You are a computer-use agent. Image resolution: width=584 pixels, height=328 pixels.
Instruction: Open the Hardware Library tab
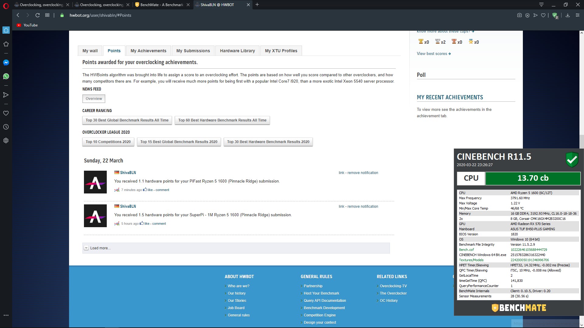click(237, 51)
